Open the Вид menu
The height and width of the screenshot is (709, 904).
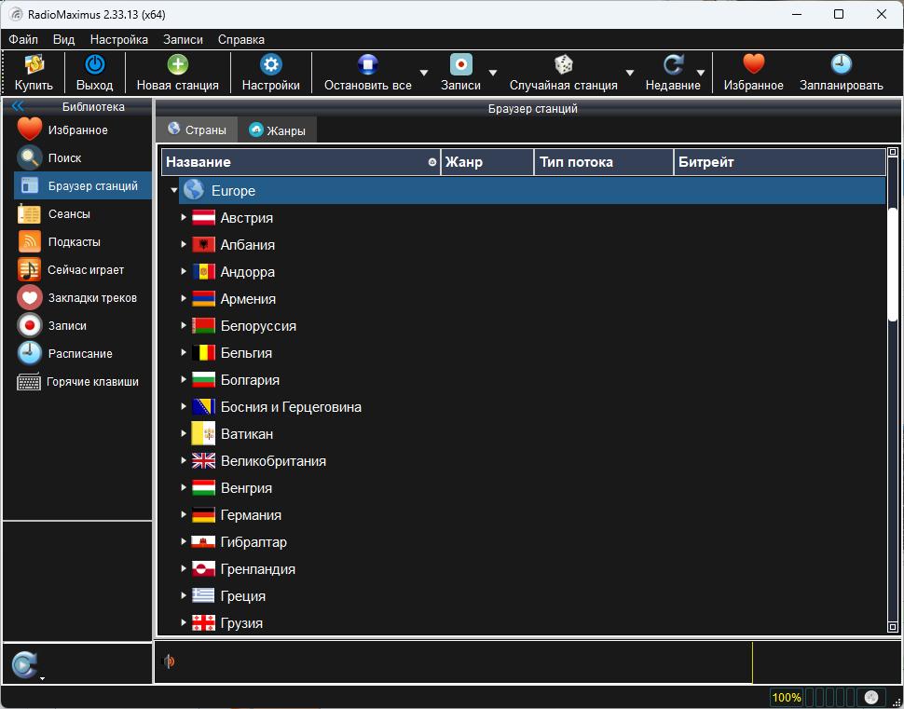pyautogui.click(x=63, y=39)
